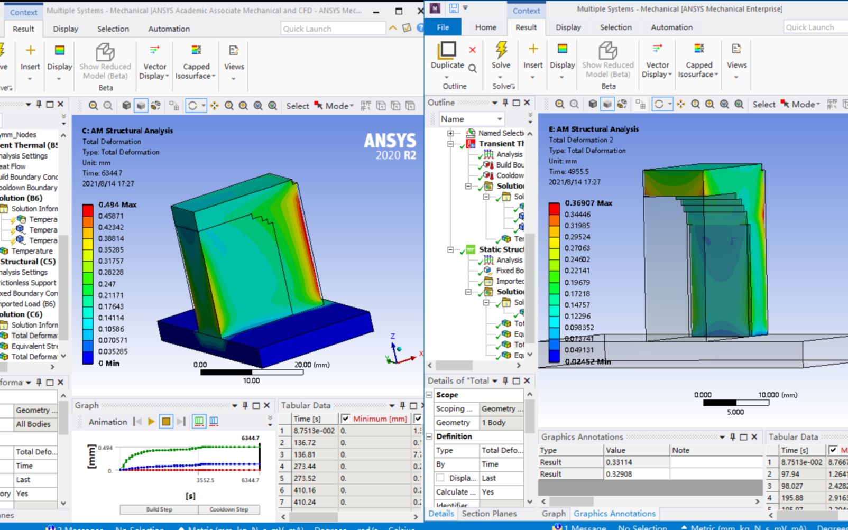Toggle Display Time checkbox in Details panel
Viewport: 848px width, 530px height.
440,478
